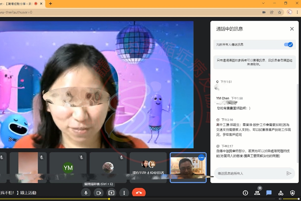
Task: Click the speaker volume icon
Action: coord(280,199)
